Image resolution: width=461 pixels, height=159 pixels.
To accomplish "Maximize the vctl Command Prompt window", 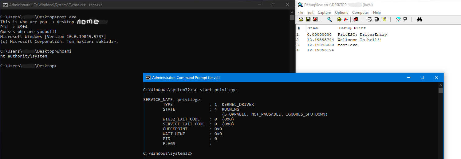I will [x=422, y=78].
